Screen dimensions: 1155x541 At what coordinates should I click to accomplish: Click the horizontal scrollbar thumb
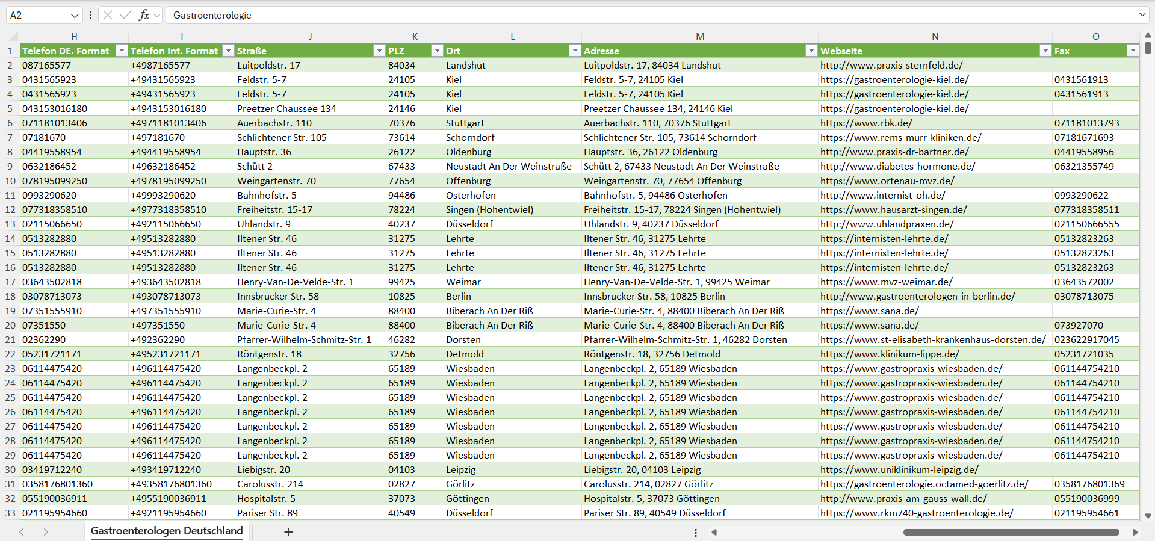[x=1011, y=532]
